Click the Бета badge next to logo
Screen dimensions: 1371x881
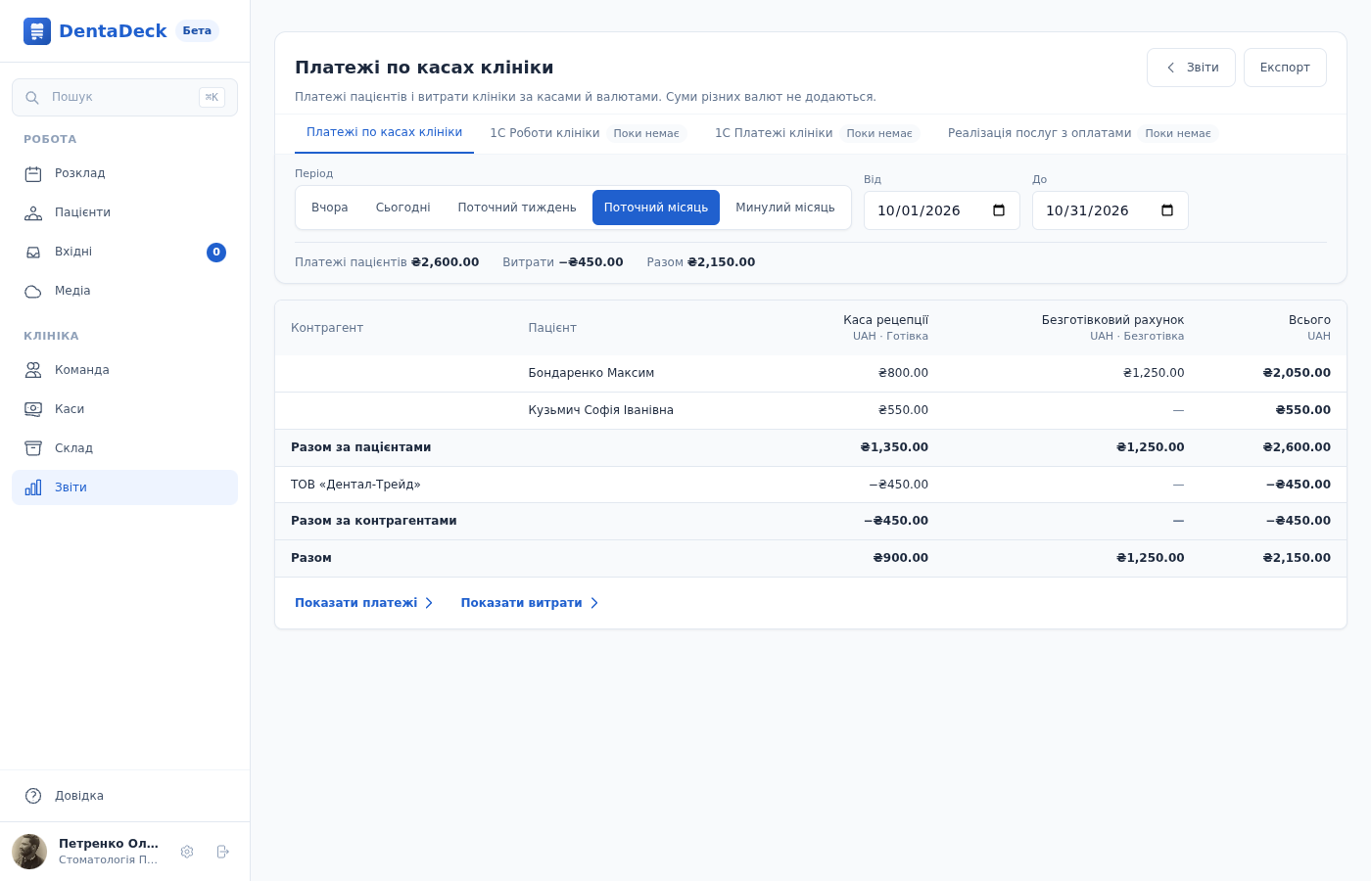(x=197, y=31)
